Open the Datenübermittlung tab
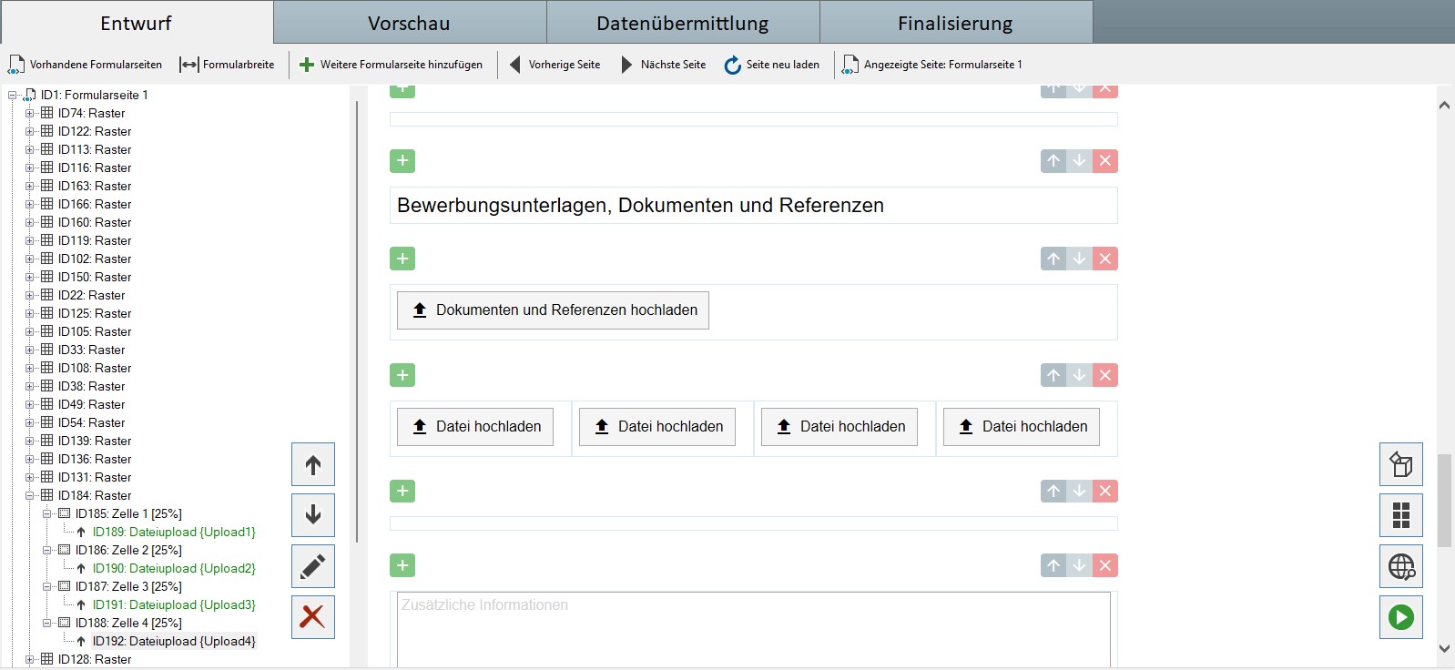 (682, 23)
